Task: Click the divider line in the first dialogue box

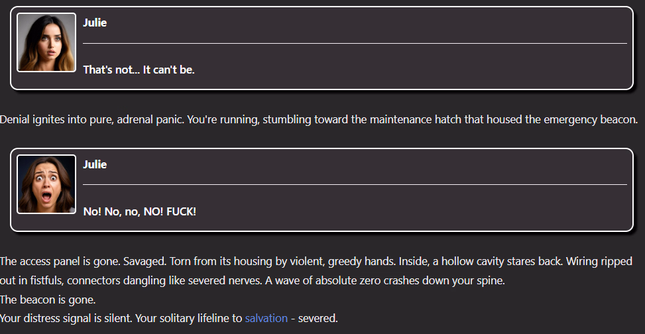Action: (x=355, y=43)
